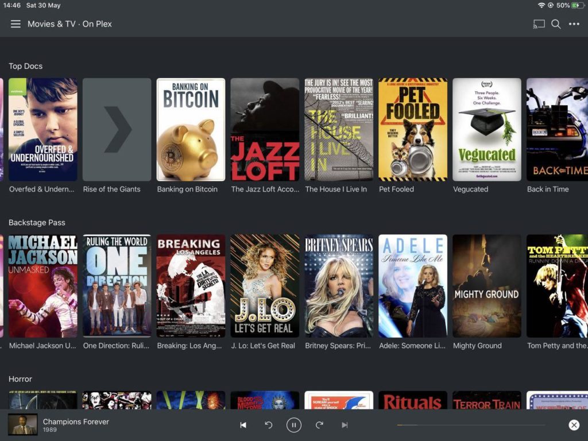Open The House I Live In poster
Screen dimensions: 588x441
click(339, 129)
